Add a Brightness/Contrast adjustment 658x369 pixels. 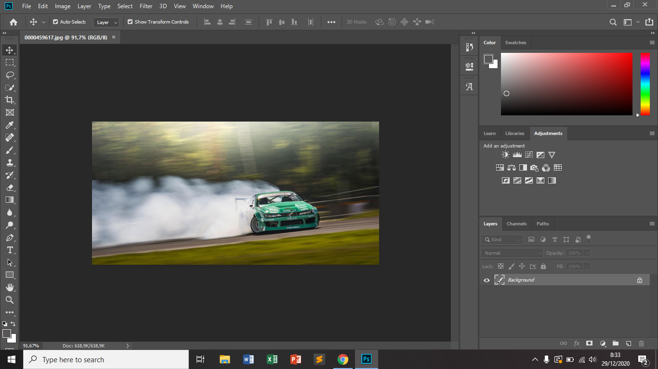tap(505, 154)
